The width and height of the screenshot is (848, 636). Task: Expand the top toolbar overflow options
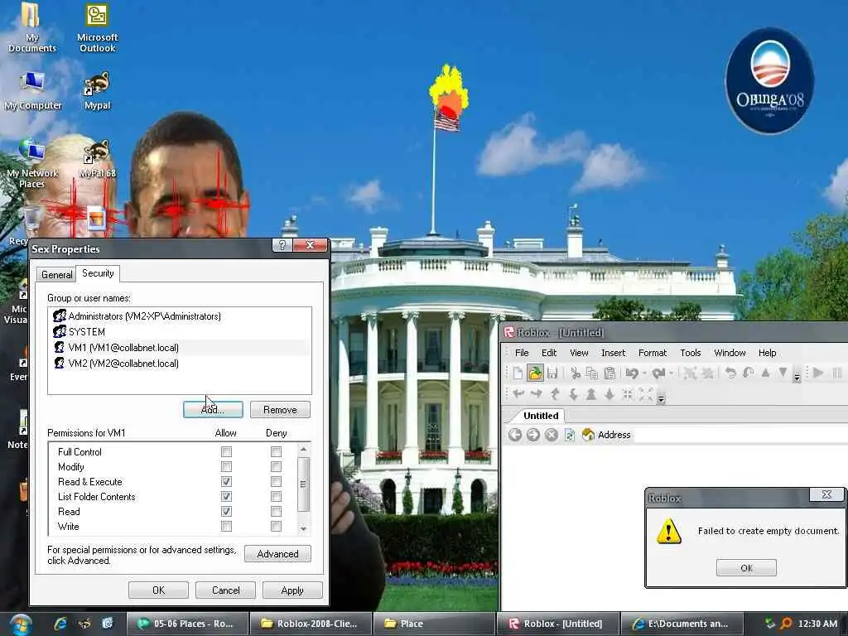797,377
